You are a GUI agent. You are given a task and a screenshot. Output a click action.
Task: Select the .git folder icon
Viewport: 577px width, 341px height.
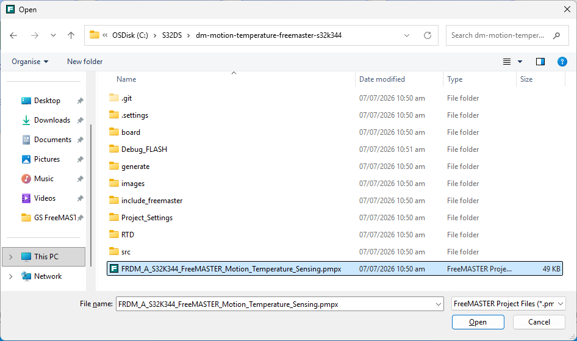114,98
